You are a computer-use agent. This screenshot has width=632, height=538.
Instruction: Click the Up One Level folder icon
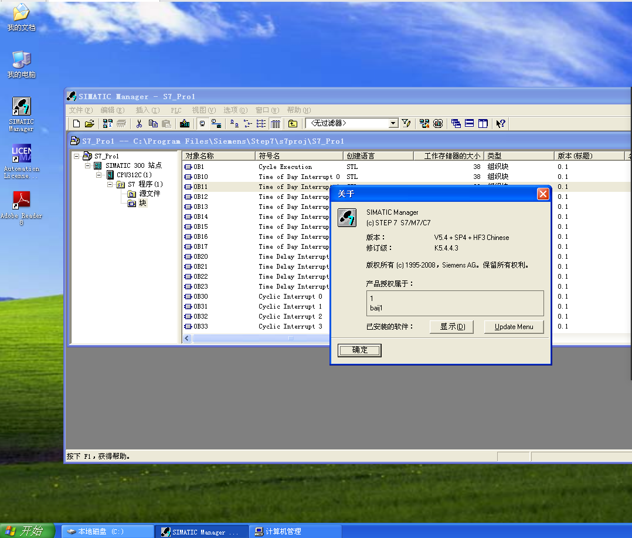293,123
